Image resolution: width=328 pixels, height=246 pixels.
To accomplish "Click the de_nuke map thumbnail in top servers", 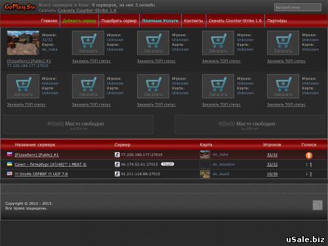I will point(23,43).
